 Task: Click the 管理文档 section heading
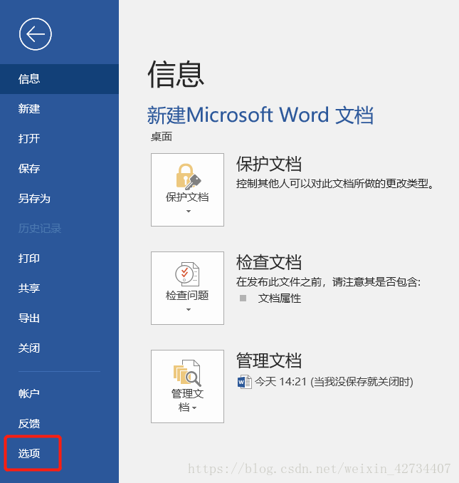pyautogui.click(x=268, y=360)
